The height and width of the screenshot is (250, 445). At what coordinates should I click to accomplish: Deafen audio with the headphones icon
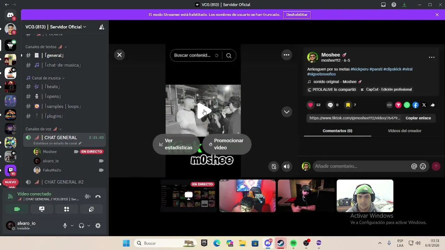[x=81, y=226]
